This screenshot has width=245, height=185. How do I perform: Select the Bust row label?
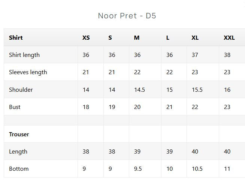pos(15,107)
